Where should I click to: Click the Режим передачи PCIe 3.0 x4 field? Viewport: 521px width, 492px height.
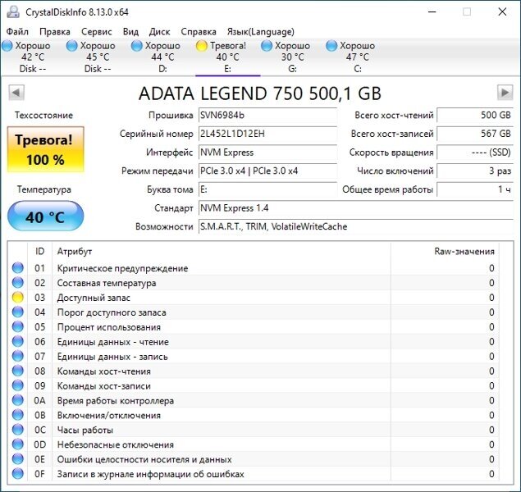[267, 171]
